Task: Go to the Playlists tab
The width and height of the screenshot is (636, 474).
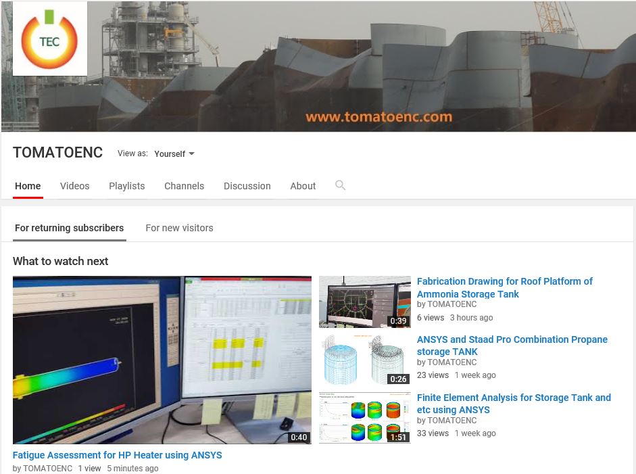Action: point(127,186)
